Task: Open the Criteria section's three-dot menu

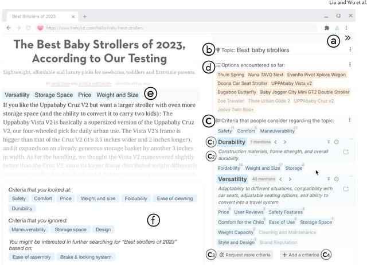Action: (x=350, y=120)
